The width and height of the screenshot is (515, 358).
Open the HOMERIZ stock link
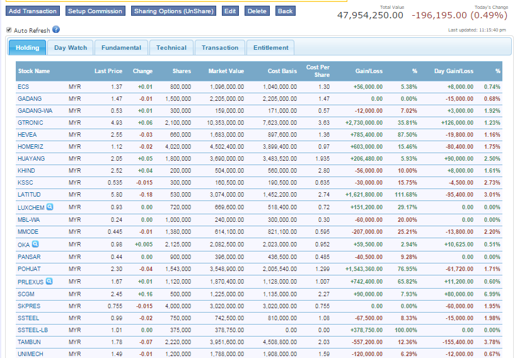pos(30,146)
